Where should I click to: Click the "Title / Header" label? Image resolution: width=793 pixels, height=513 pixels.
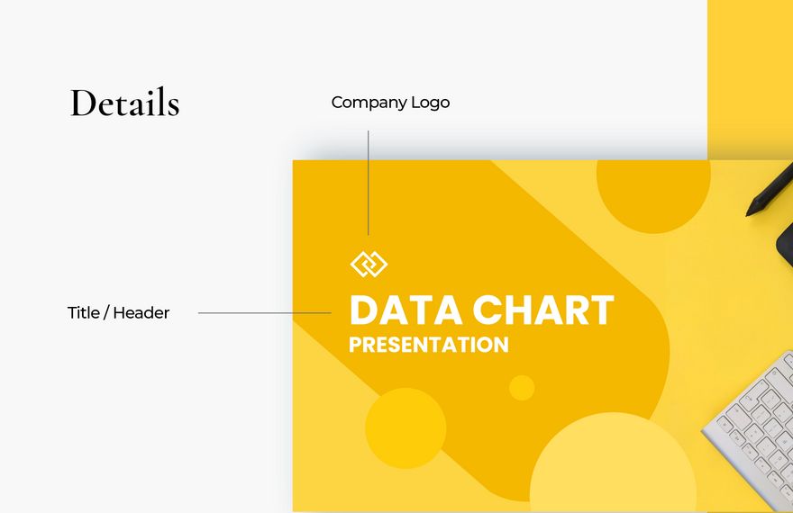point(118,313)
